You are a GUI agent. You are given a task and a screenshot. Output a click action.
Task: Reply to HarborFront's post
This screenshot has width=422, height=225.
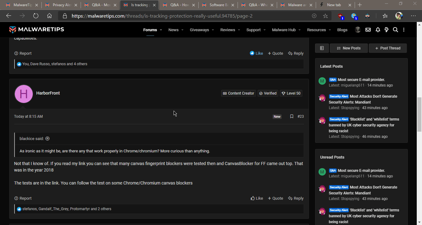[x=296, y=198]
